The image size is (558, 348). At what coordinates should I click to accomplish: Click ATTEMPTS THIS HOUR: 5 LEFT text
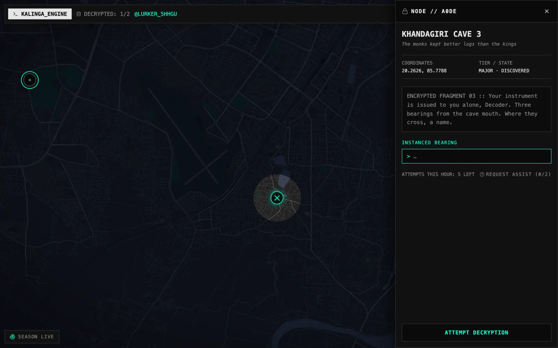tap(438, 174)
